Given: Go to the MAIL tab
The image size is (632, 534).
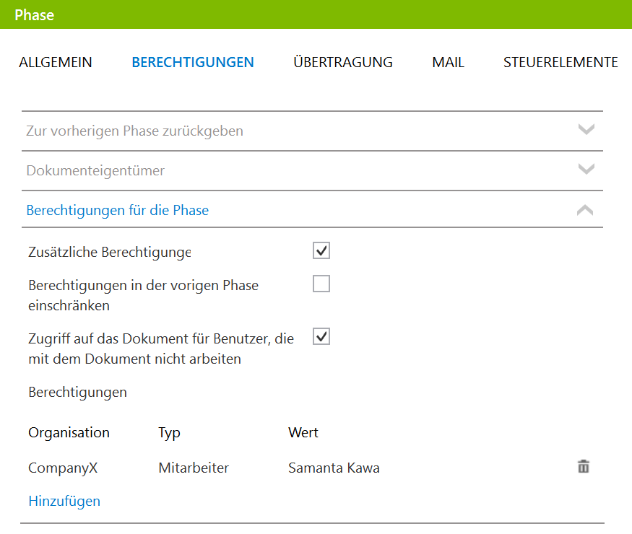Looking at the screenshot, I should point(449,62).
